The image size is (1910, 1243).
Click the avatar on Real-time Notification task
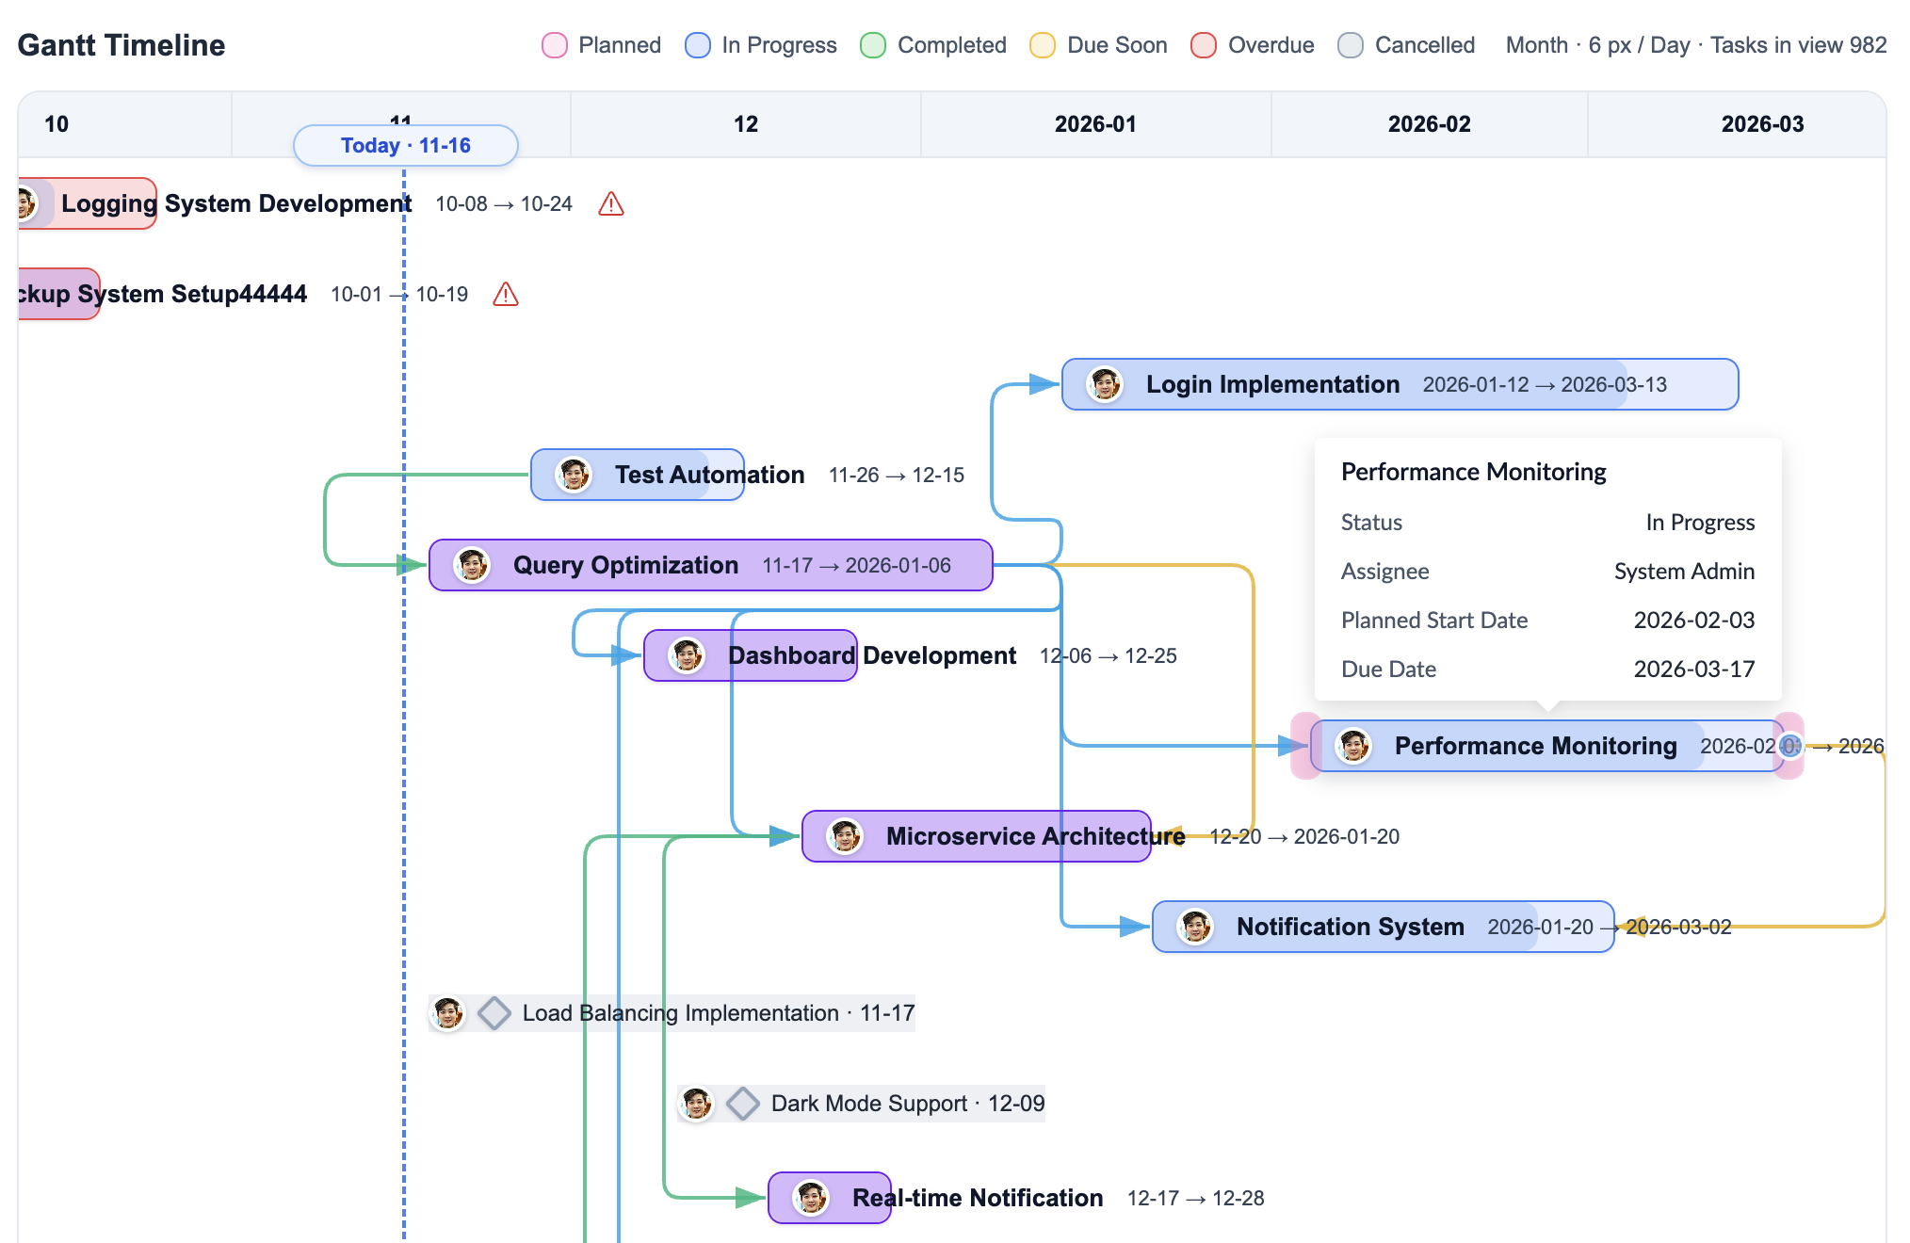pos(811,1198)
